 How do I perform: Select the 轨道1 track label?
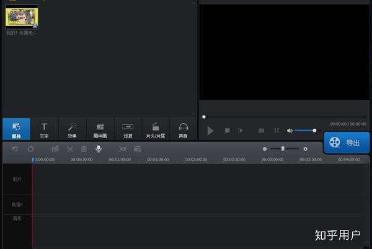[x=17, y=204]
